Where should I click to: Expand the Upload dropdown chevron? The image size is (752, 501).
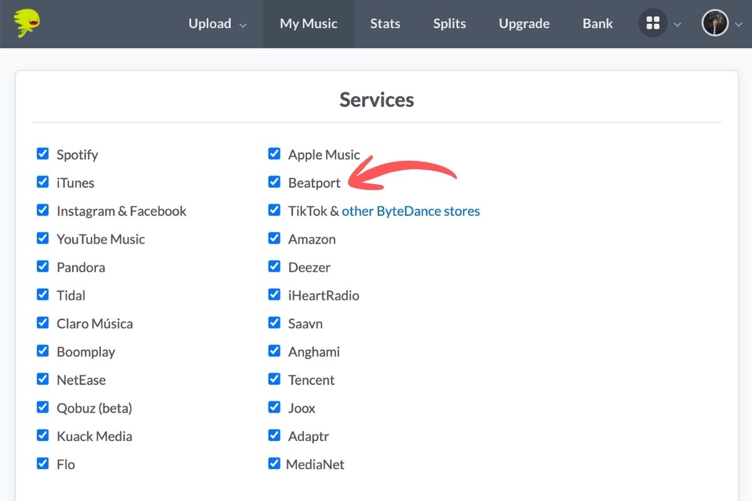coord(243,25)
